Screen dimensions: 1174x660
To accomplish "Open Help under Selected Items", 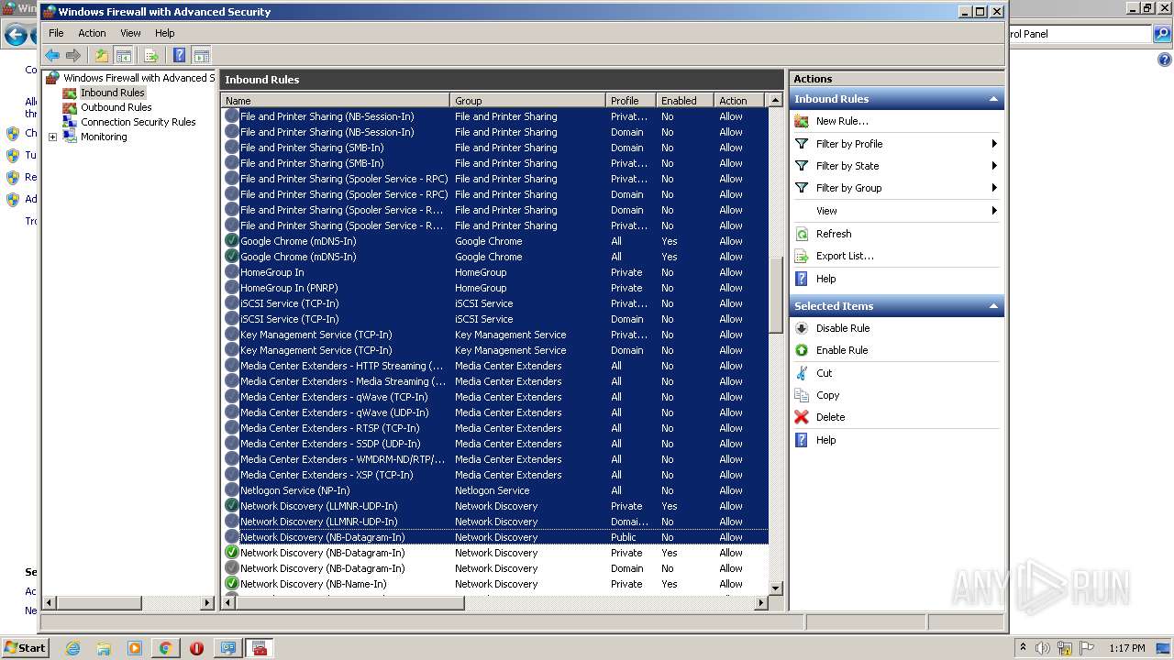I will coord(826,440).
